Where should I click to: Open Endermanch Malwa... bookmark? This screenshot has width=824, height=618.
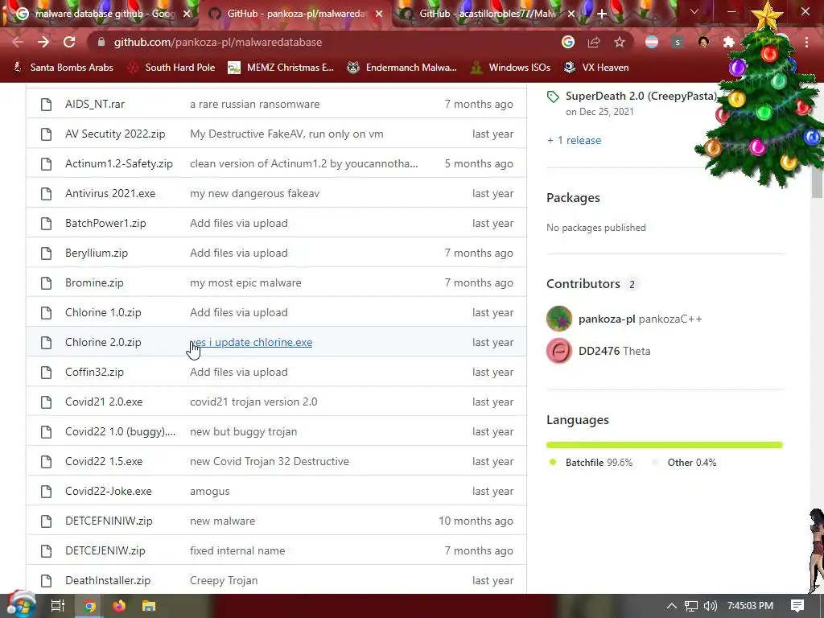(x=402, y=68)
